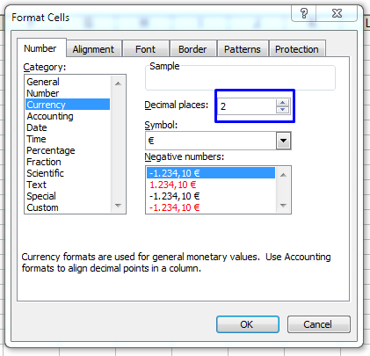Click the dialog help question mark icon
The image size is (370, 356).
tap(304, 13)
